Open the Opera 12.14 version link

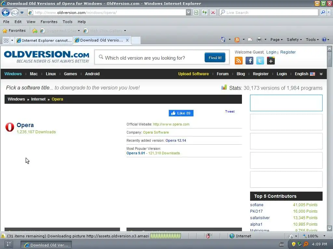point(176,140)
